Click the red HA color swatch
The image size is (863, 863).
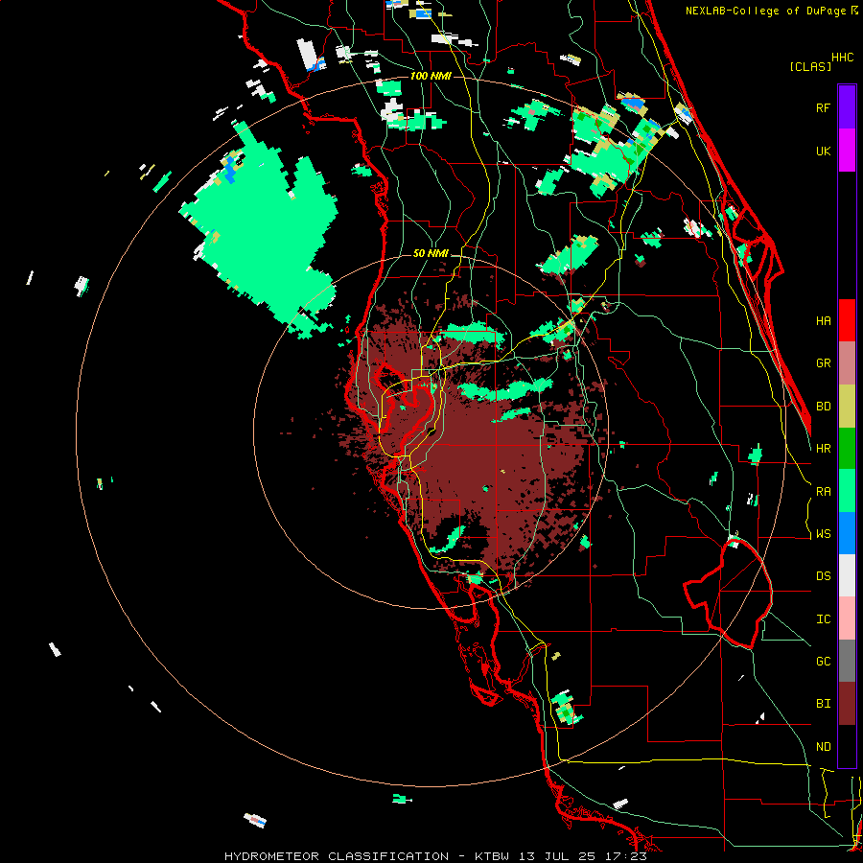[x=847, y=320]
